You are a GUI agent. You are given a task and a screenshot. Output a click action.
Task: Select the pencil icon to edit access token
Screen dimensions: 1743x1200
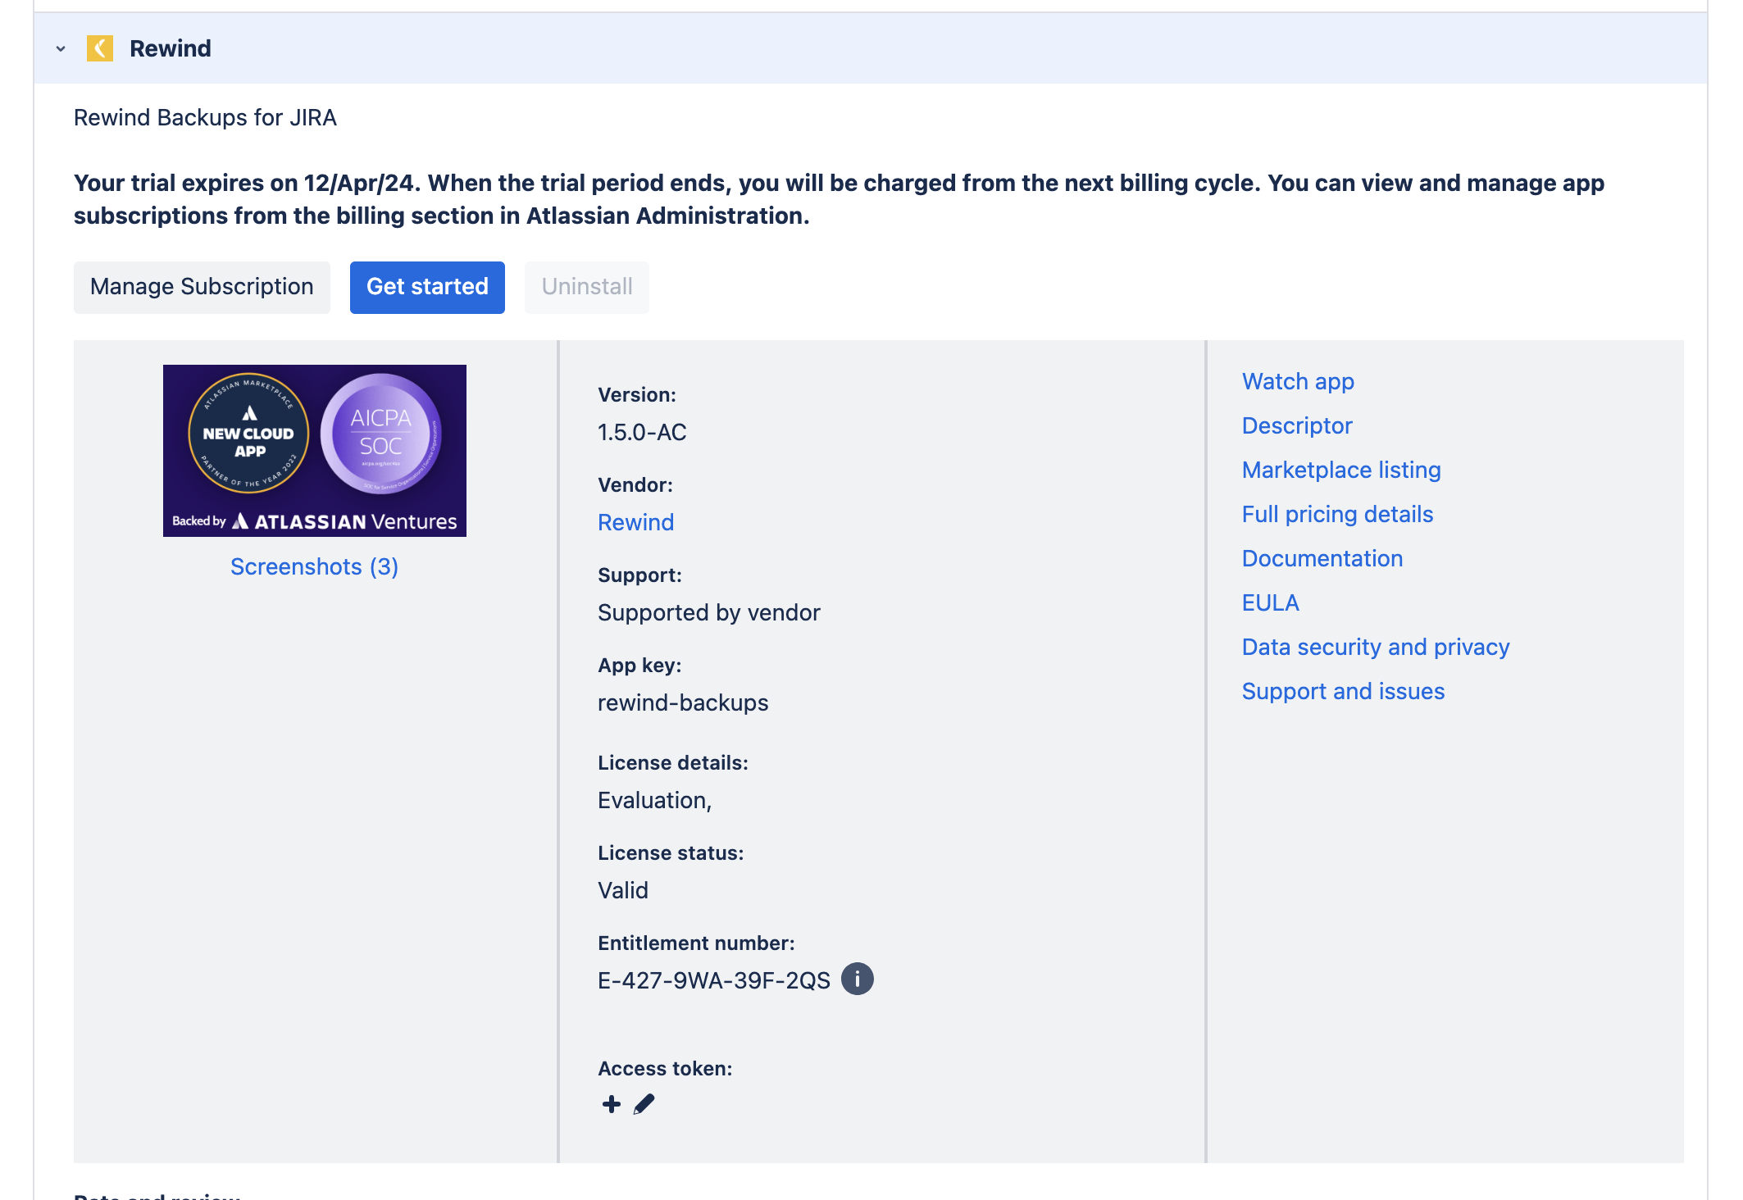pos(644,1103)
